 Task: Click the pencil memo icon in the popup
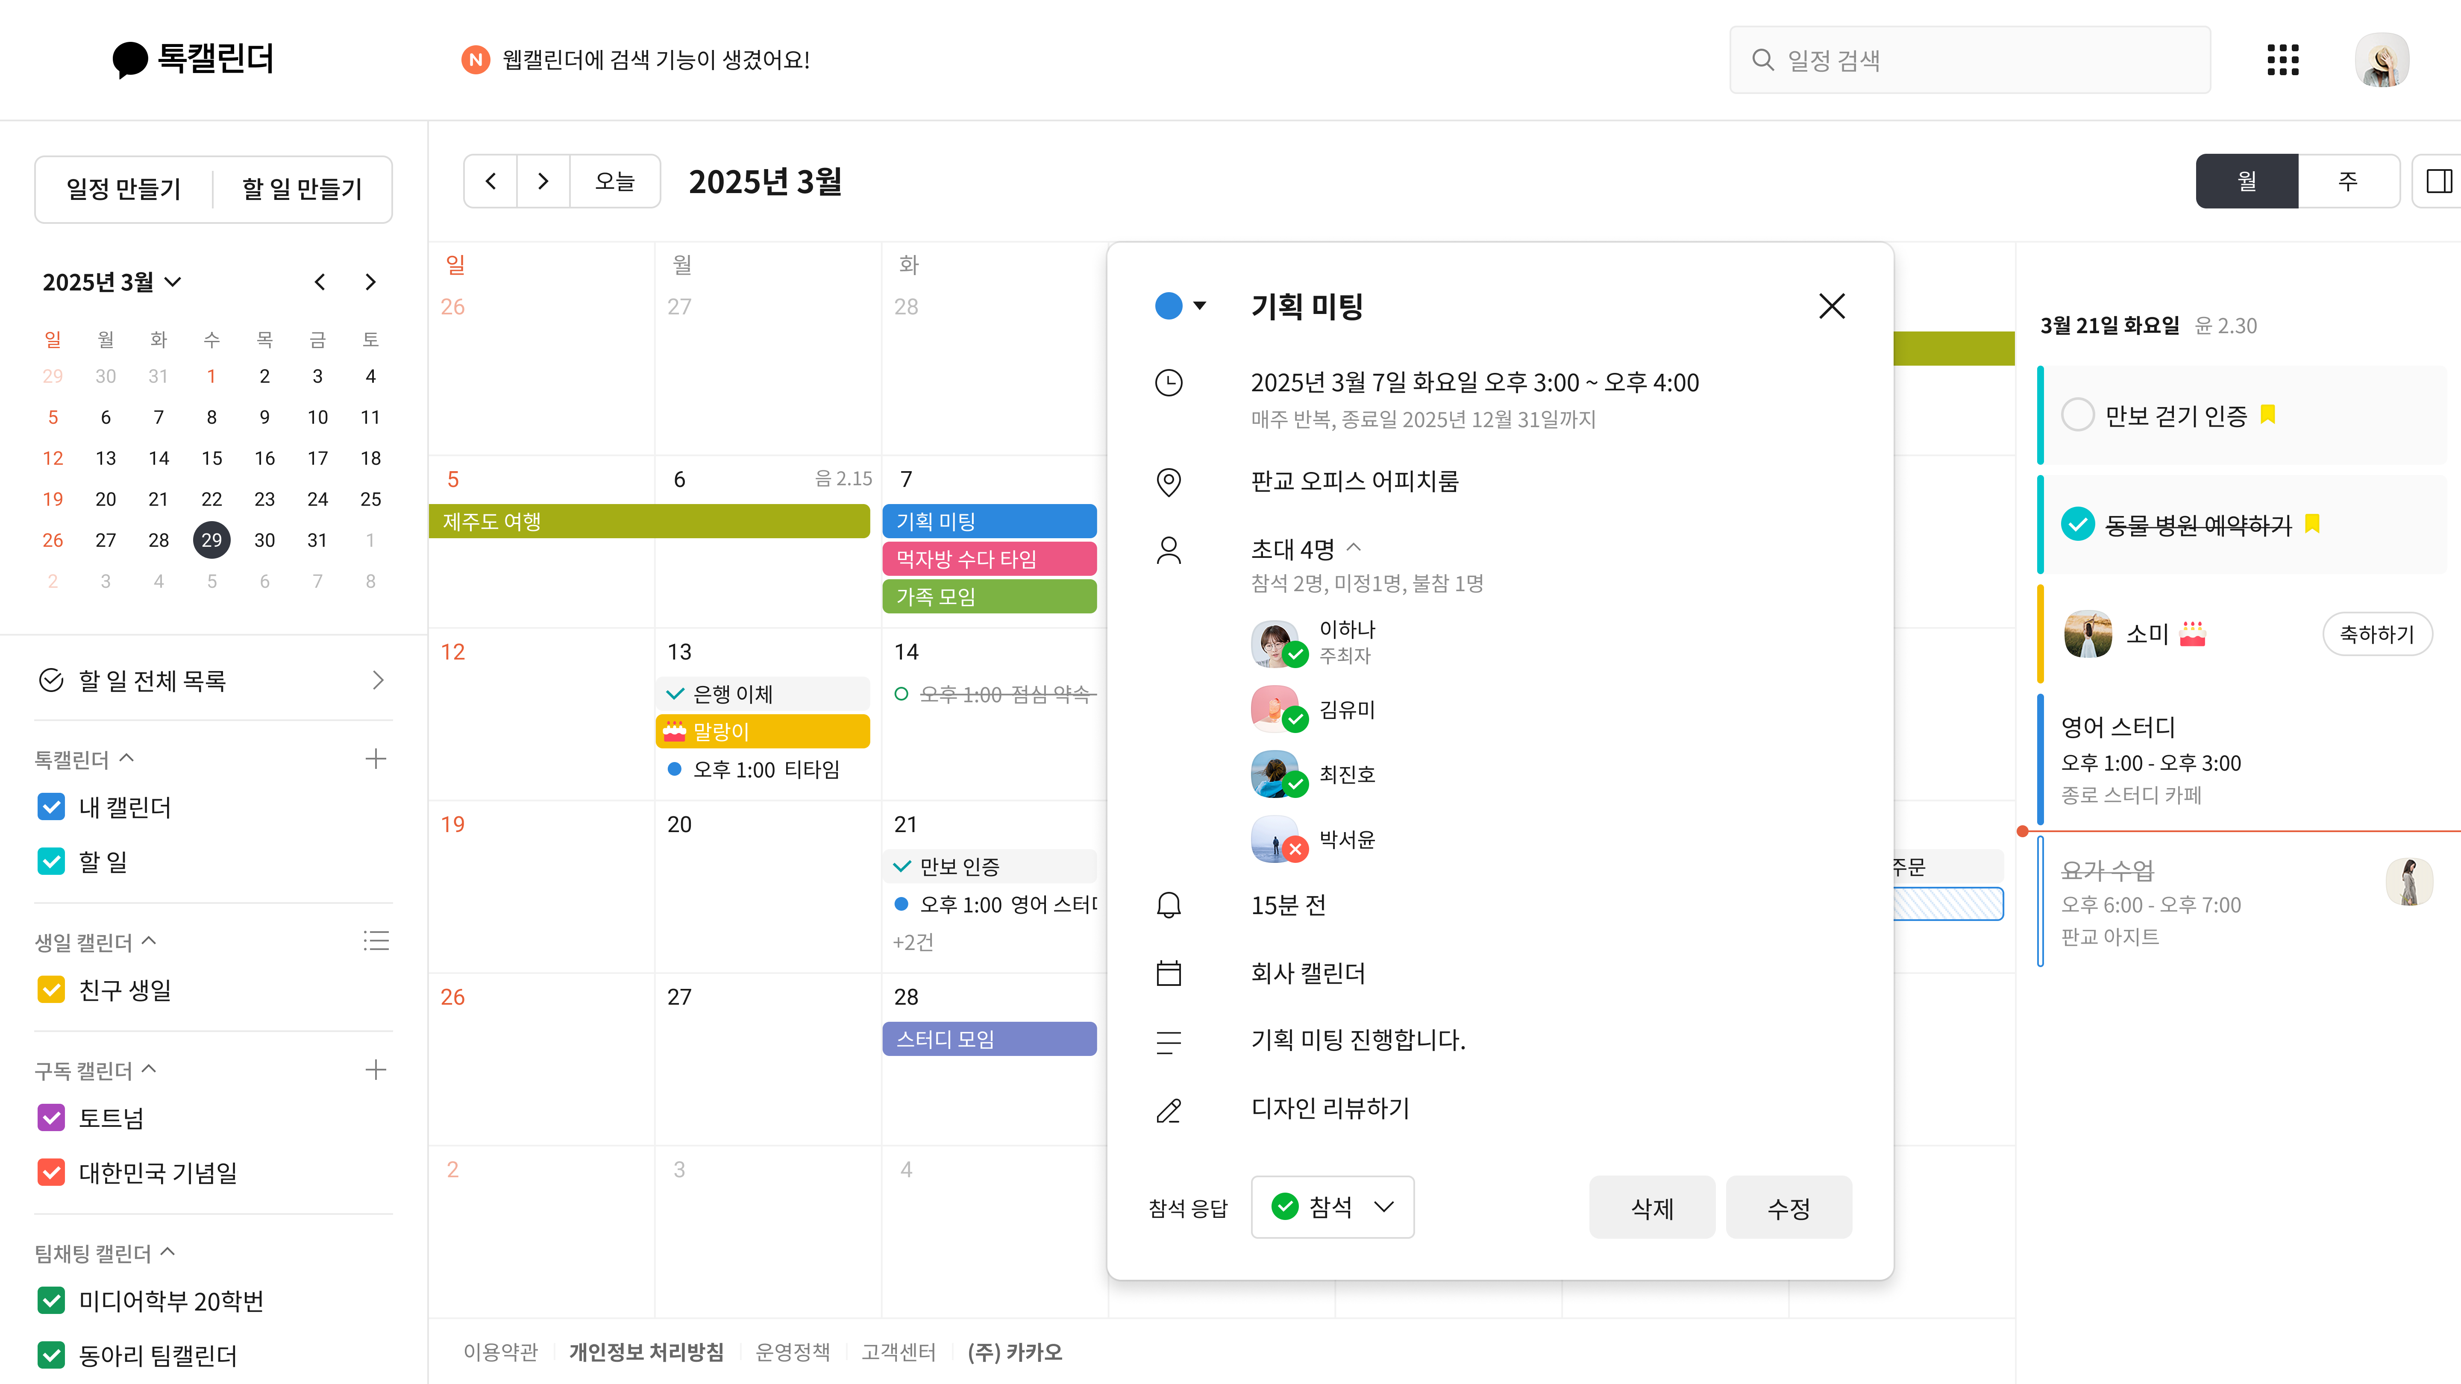[1169, 1110]
